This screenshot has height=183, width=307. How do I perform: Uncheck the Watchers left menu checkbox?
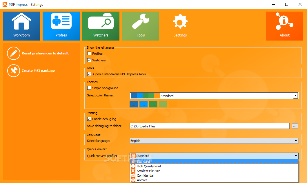tap(89, 60)
